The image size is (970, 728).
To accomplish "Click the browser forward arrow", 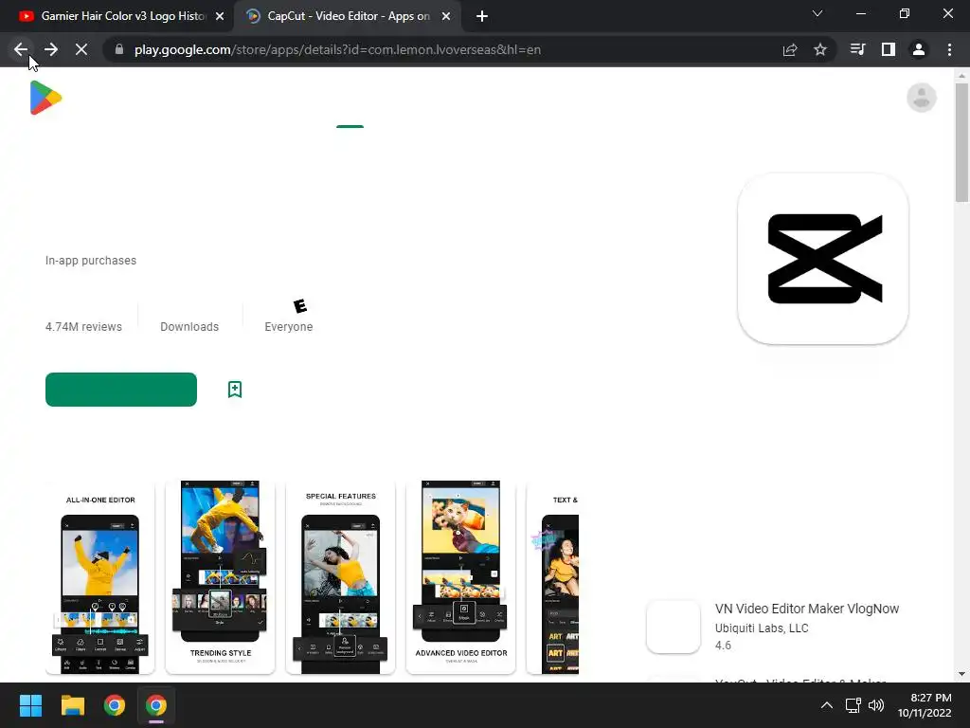I will tap(51, 49).
